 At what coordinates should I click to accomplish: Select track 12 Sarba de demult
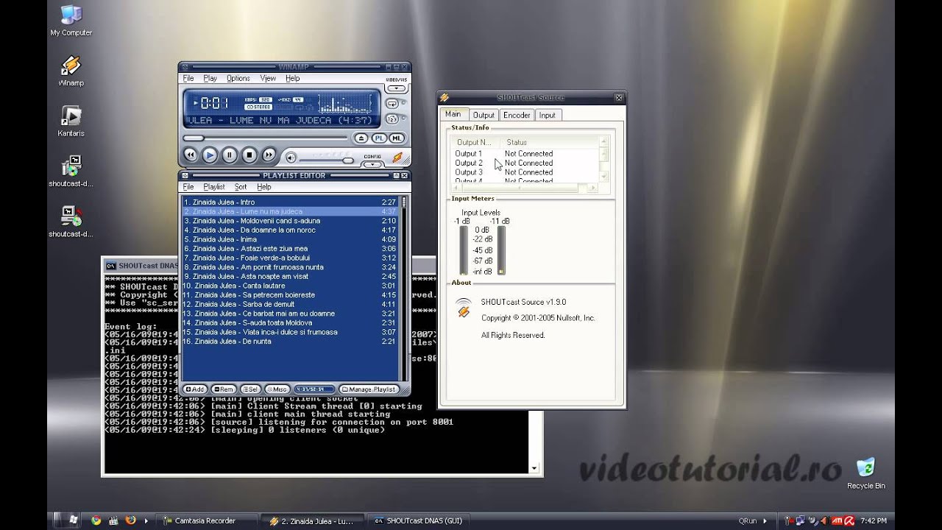click(x=290, y=304)
